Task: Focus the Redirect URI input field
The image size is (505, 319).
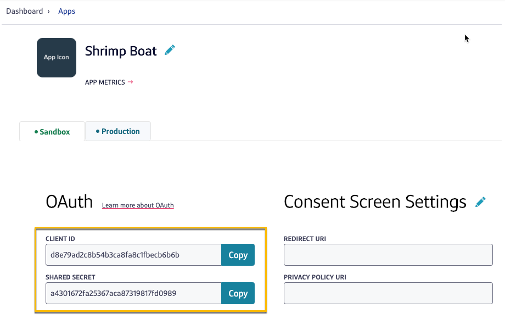Action: click(x=388, y=255)
